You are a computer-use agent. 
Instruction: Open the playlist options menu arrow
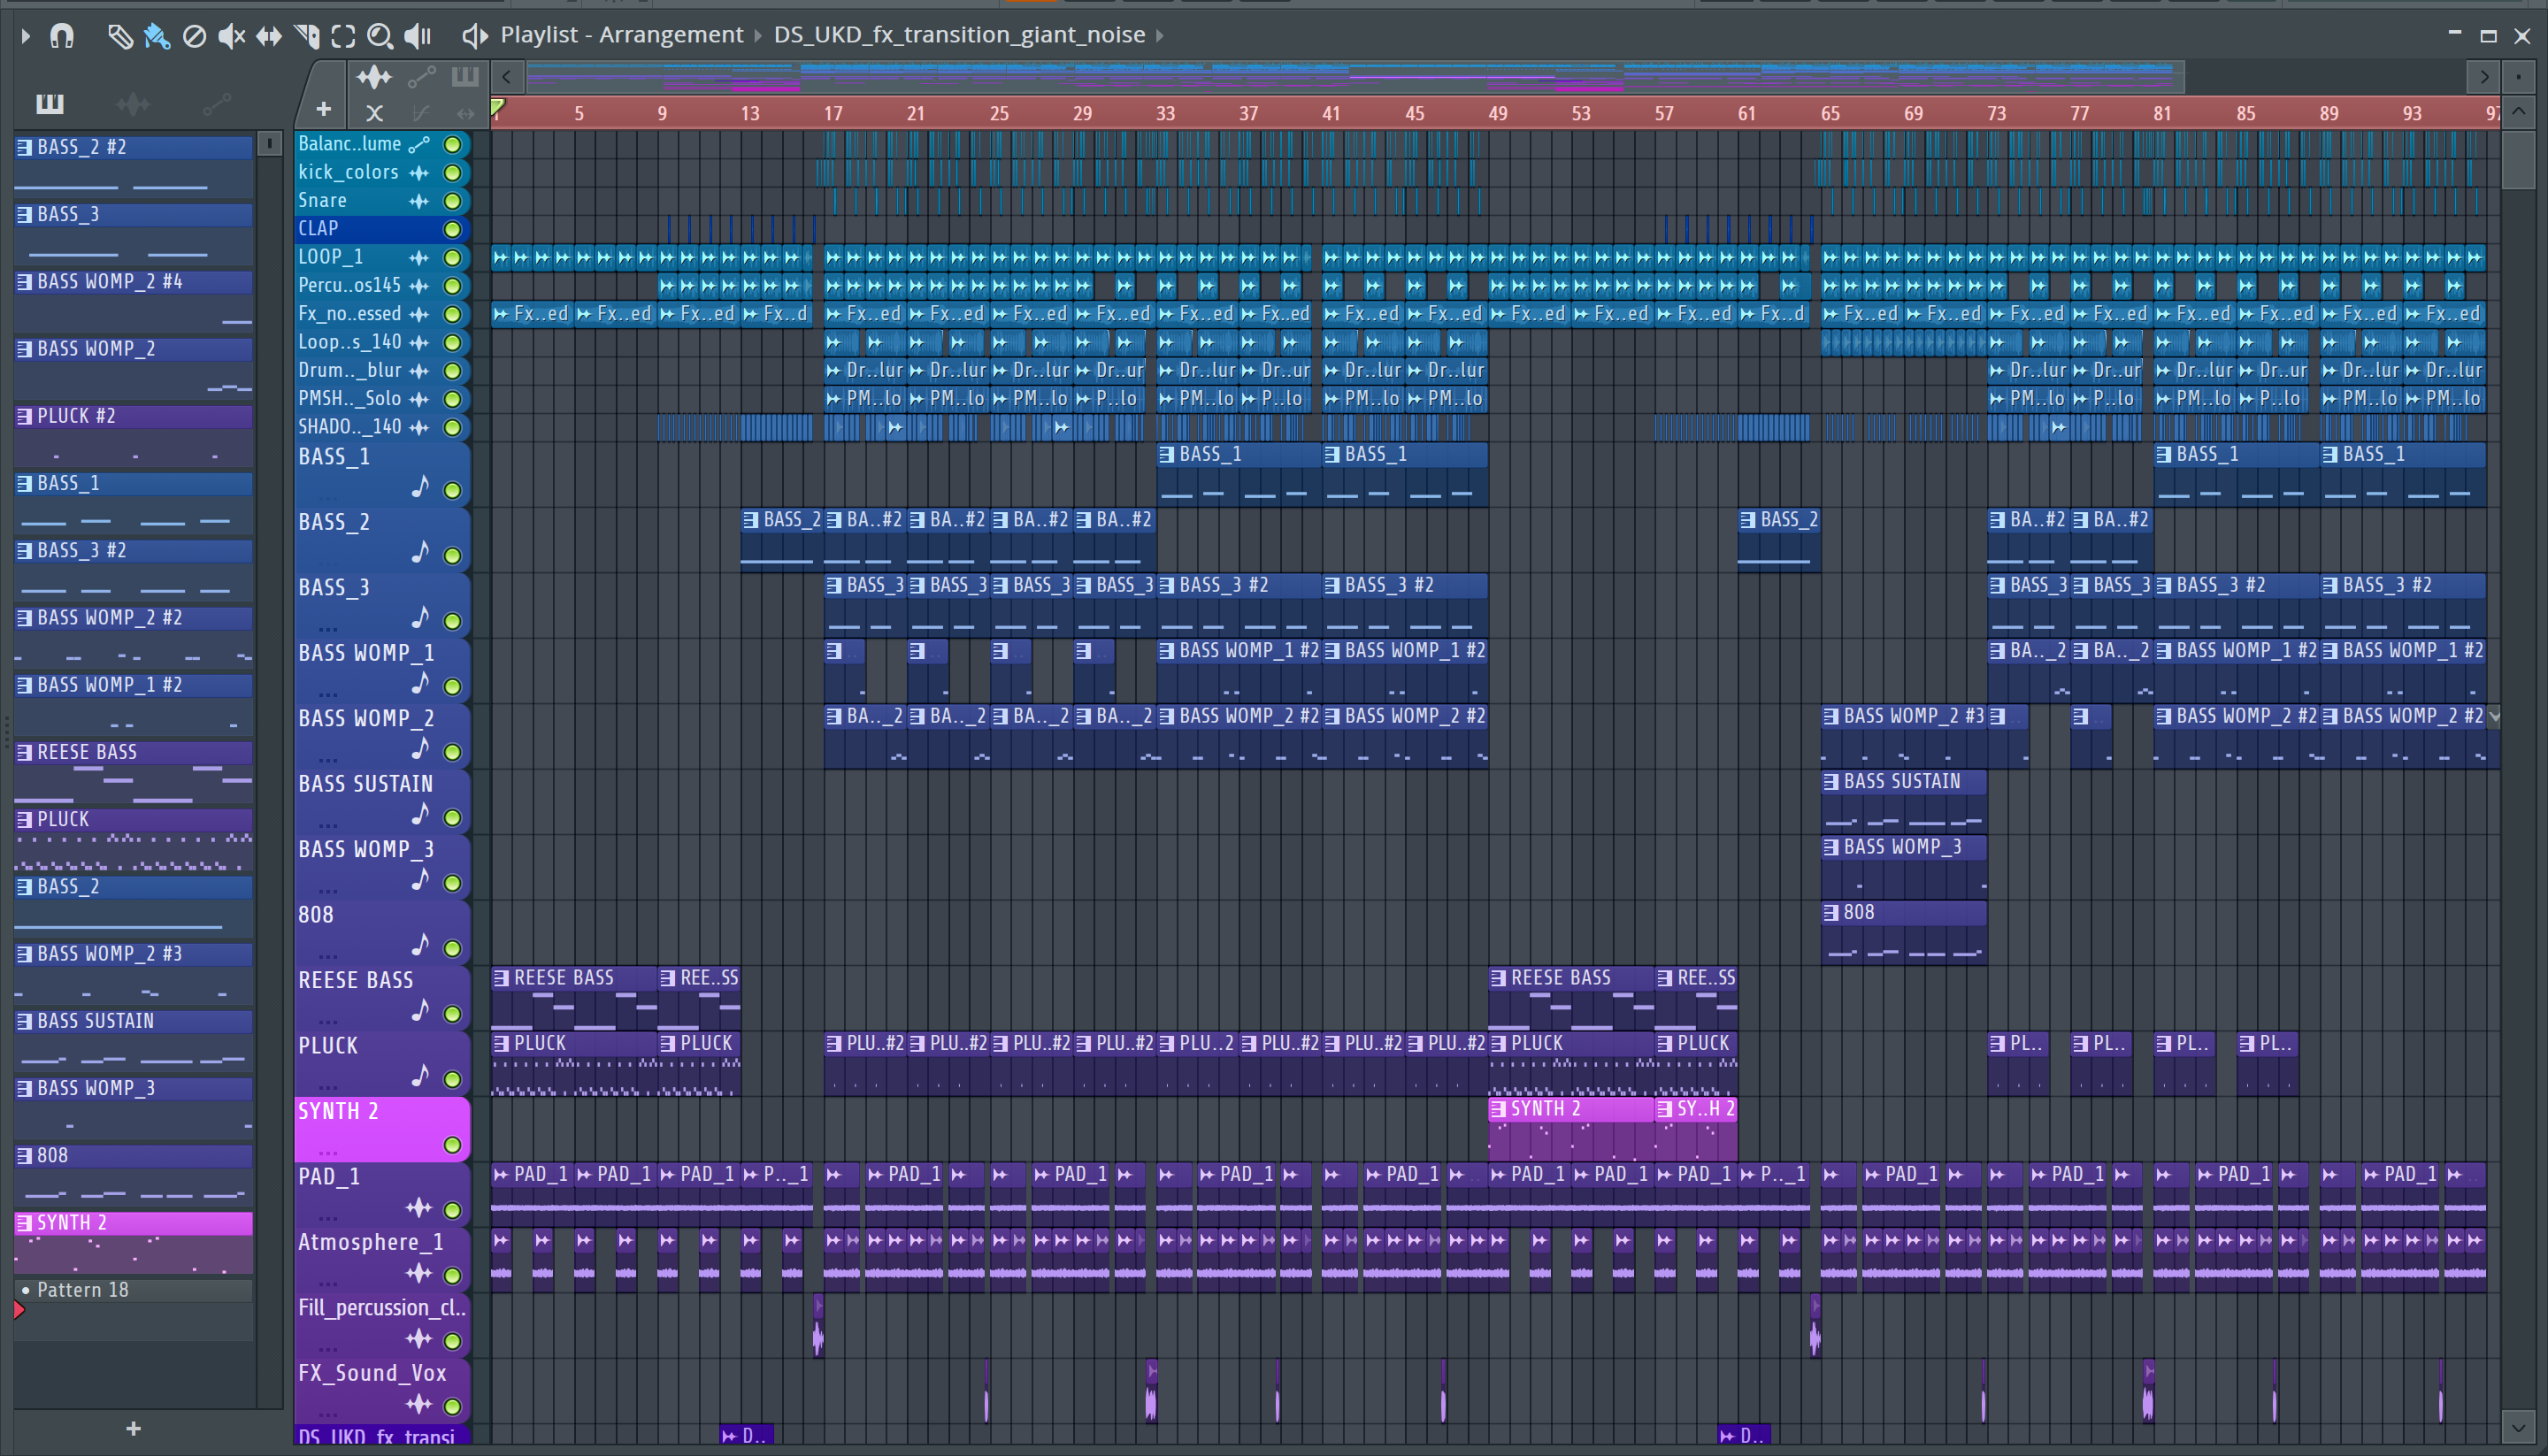(x=26, y=37)
